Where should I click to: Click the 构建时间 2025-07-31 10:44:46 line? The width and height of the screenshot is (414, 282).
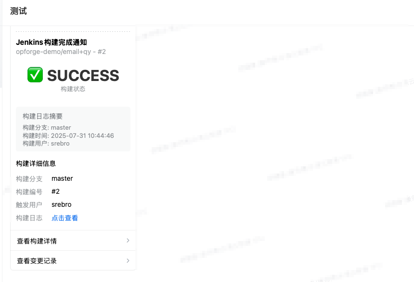68,135
